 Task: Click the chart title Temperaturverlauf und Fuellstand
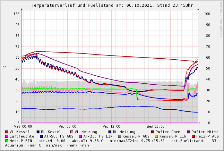point(112,5)
